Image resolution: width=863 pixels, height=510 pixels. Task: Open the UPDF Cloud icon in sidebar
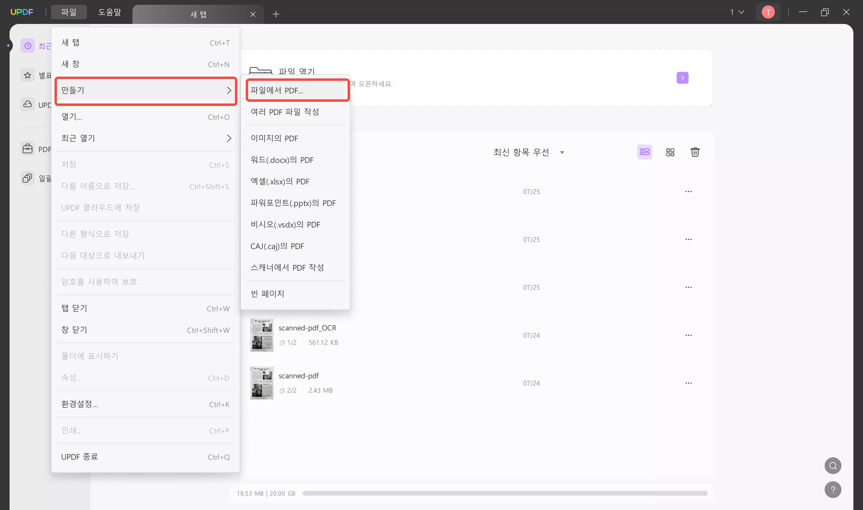pos(28,104)
